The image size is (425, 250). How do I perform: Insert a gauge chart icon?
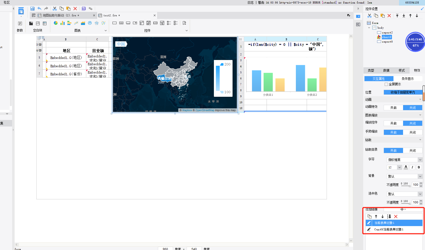[x=90, y=23]
